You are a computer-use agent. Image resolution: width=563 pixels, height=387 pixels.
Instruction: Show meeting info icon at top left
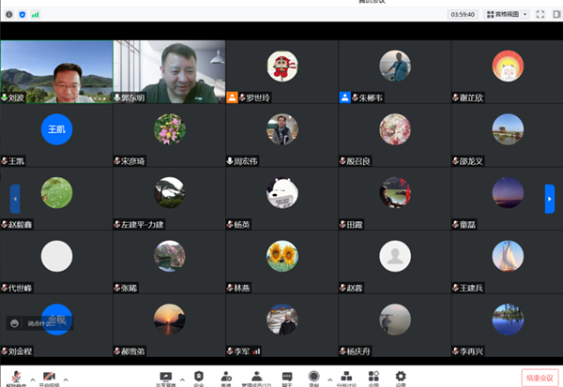click(8, 14)
